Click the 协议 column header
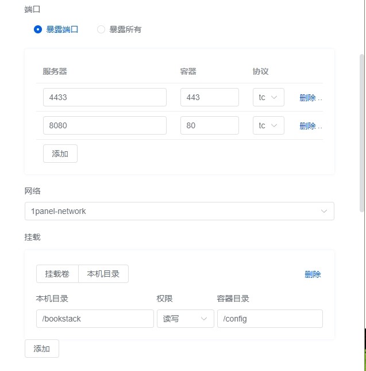Screen dimensions: 366x371 tap(261, 71)
